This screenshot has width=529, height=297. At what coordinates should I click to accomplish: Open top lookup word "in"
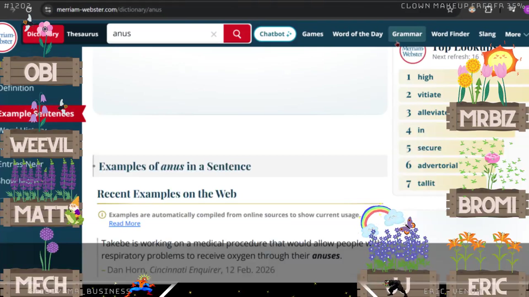421,130
